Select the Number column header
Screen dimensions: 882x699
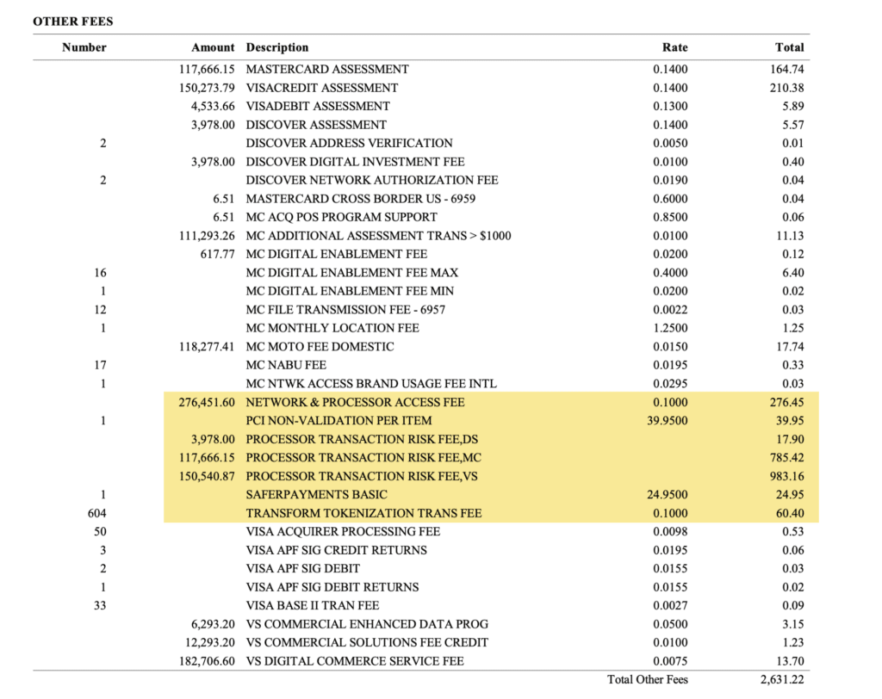tap(84, 47)
